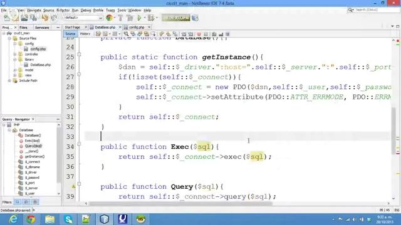The height and width of the screenshot is (225, 401).
Task: Click the Debug Project toolbar icon
Action: point(151,18)
